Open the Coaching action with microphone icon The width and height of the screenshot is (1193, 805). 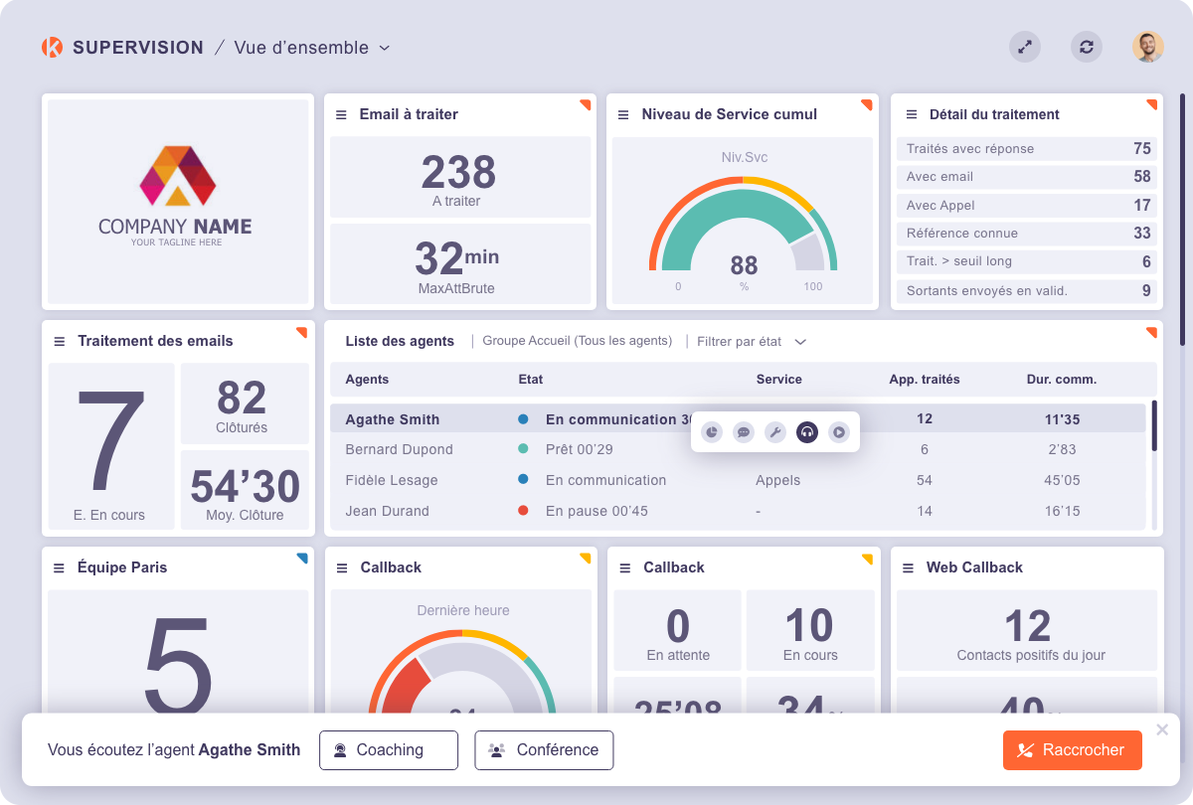click(389, 750)
